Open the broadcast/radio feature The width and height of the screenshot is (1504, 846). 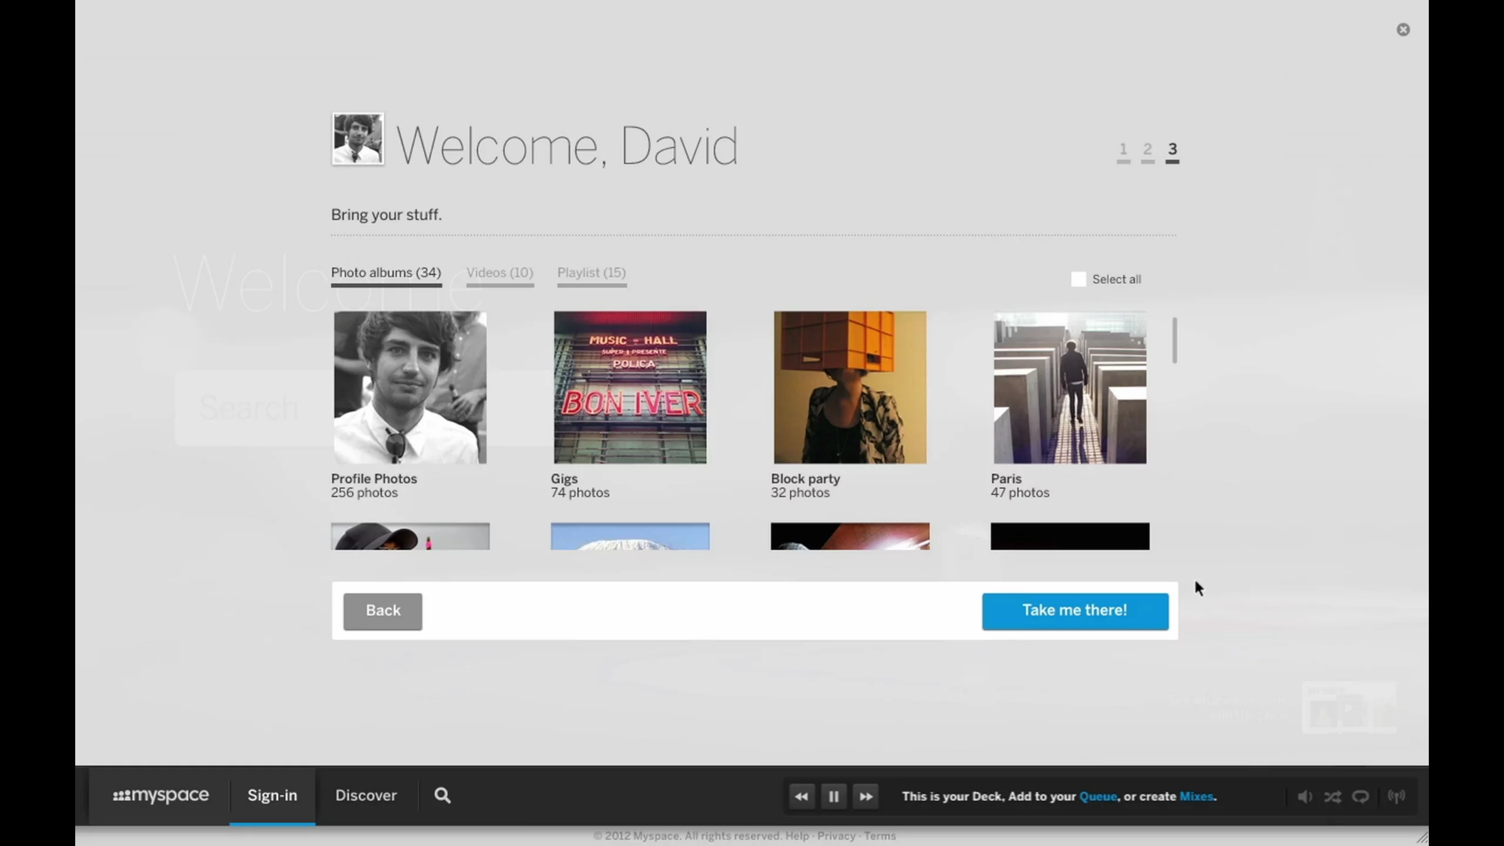(1396, 796)
